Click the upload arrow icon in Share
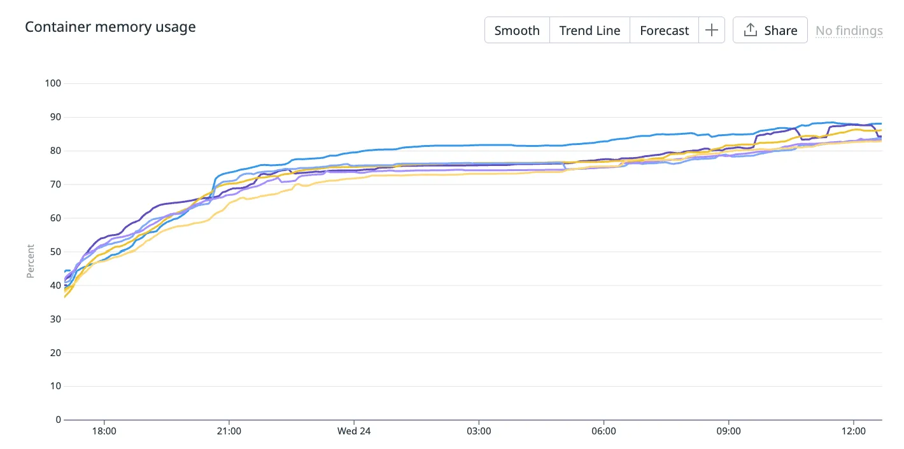The image size is (904, 449). (751, 30)
